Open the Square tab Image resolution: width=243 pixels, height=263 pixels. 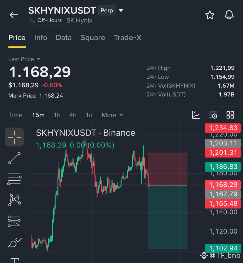93,38
